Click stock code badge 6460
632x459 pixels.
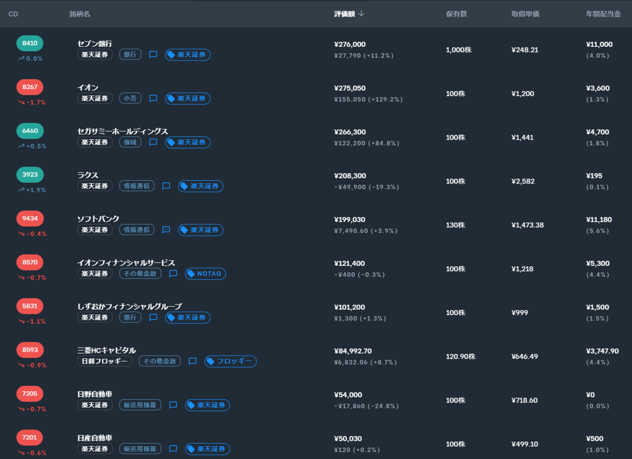[x=29, y=131]
